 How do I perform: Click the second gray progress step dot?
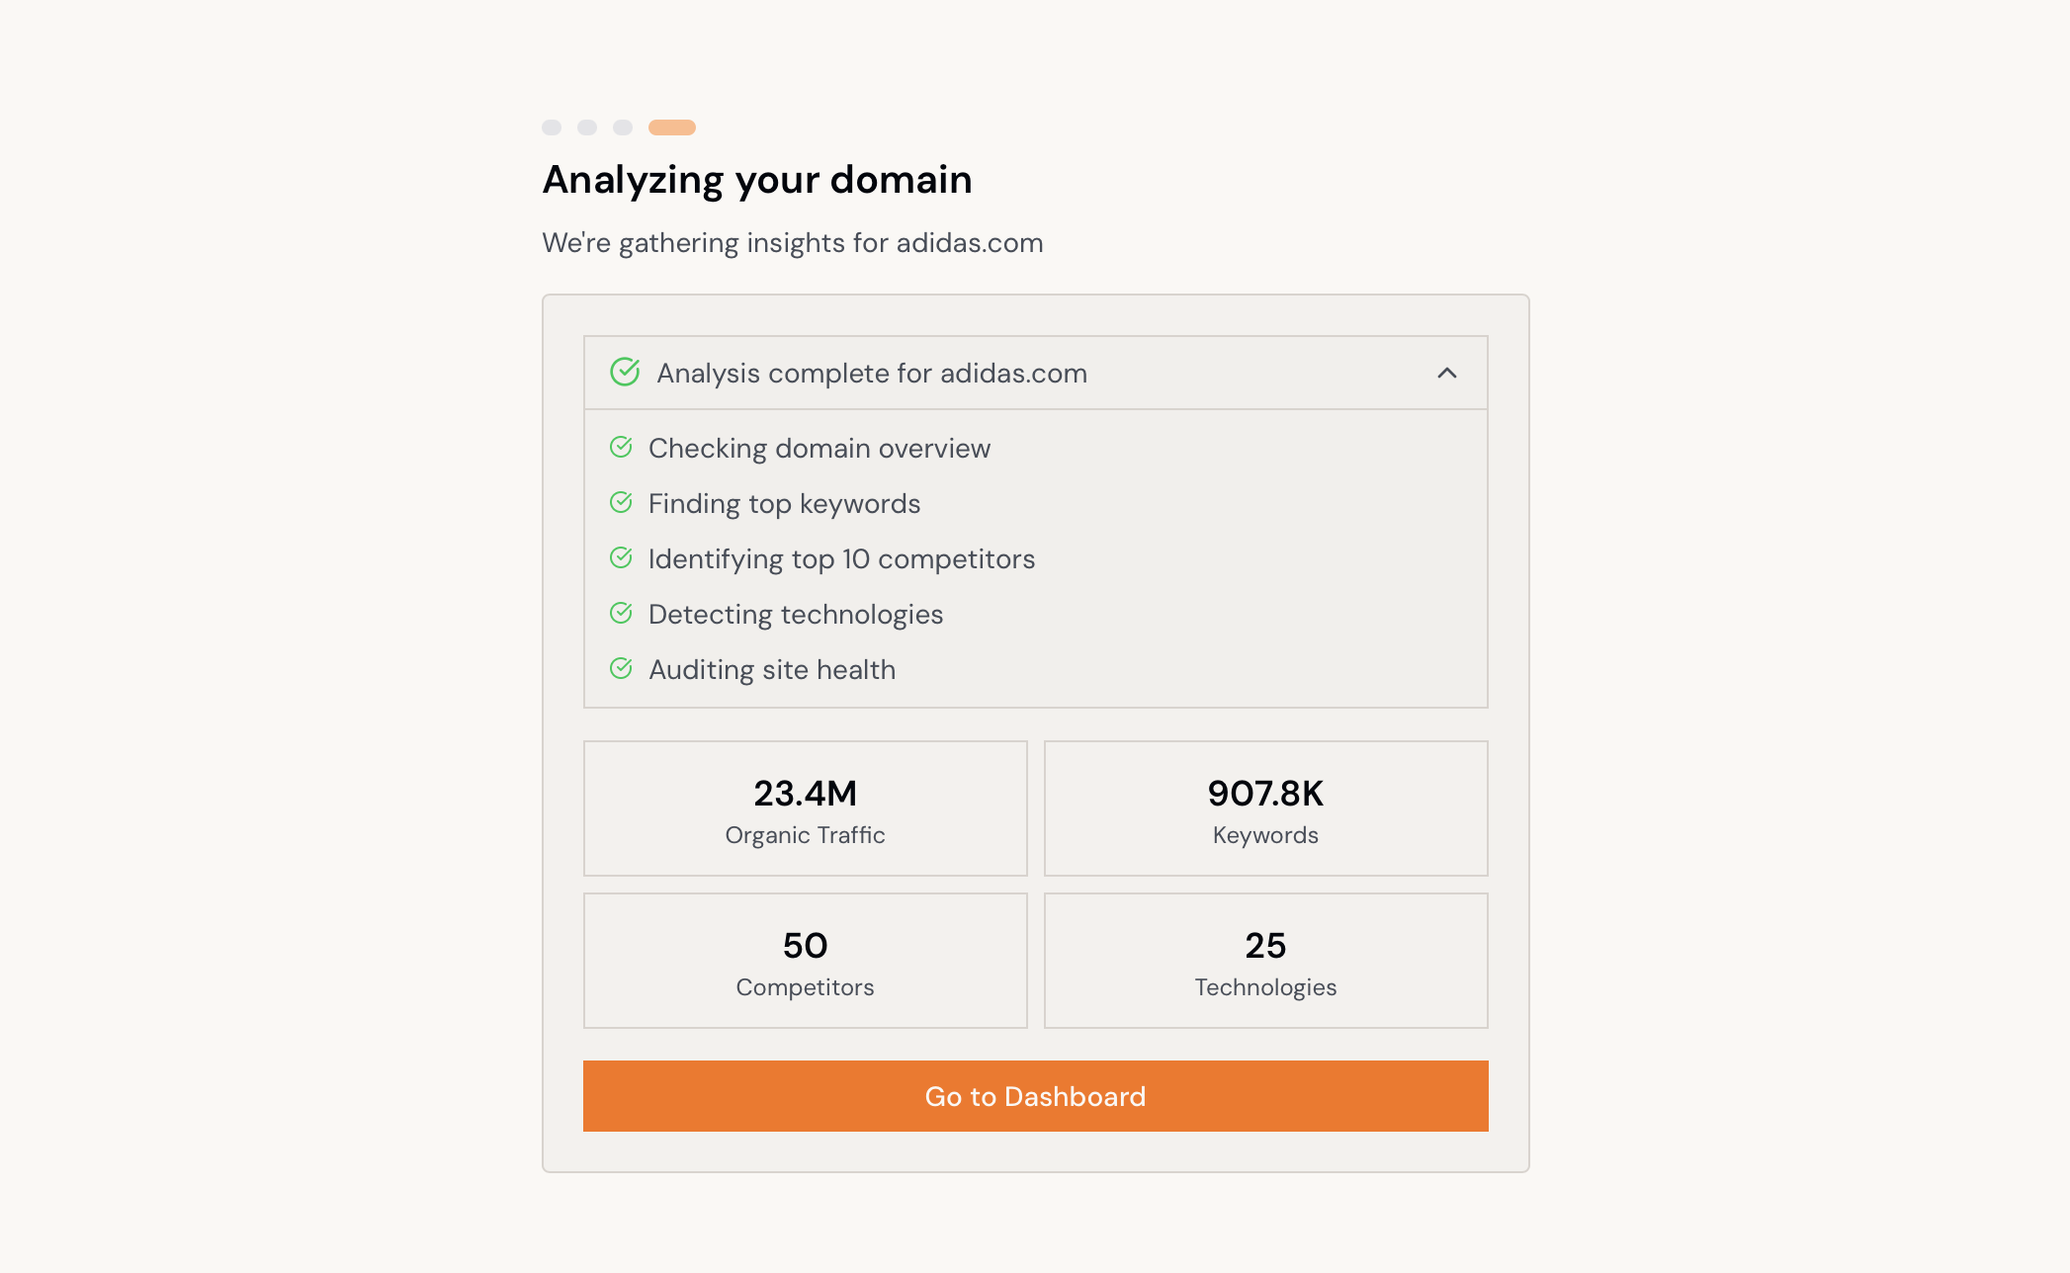click(x=586, y=127)
